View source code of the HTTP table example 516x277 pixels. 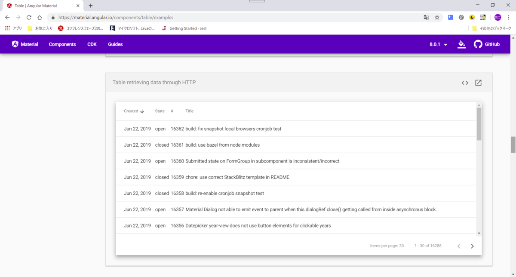[465, 83]
